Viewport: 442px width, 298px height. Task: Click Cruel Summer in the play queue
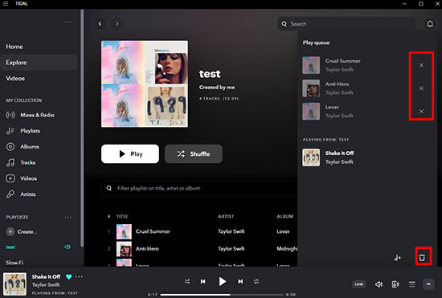[x=343, y=61]
